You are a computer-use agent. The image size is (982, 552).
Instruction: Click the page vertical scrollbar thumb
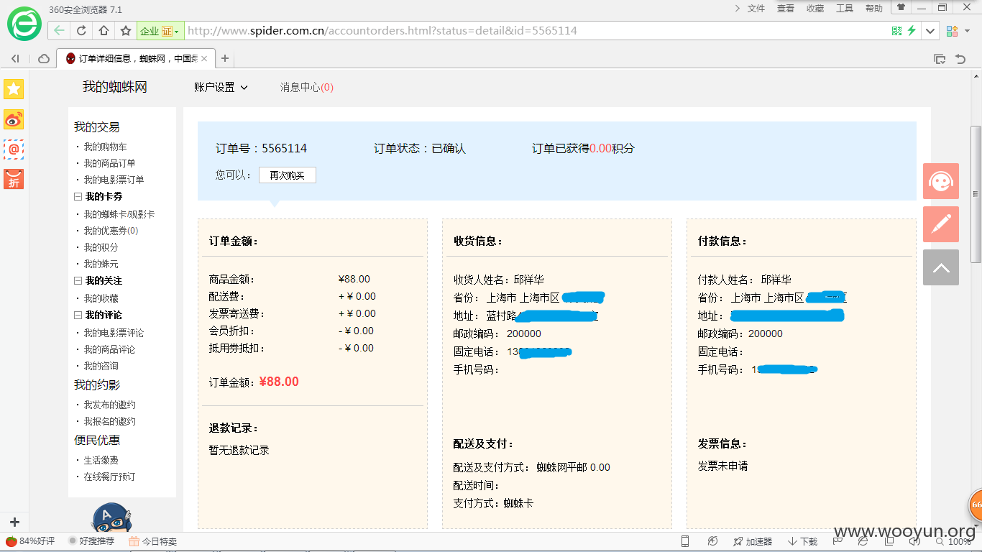[976, 194]
